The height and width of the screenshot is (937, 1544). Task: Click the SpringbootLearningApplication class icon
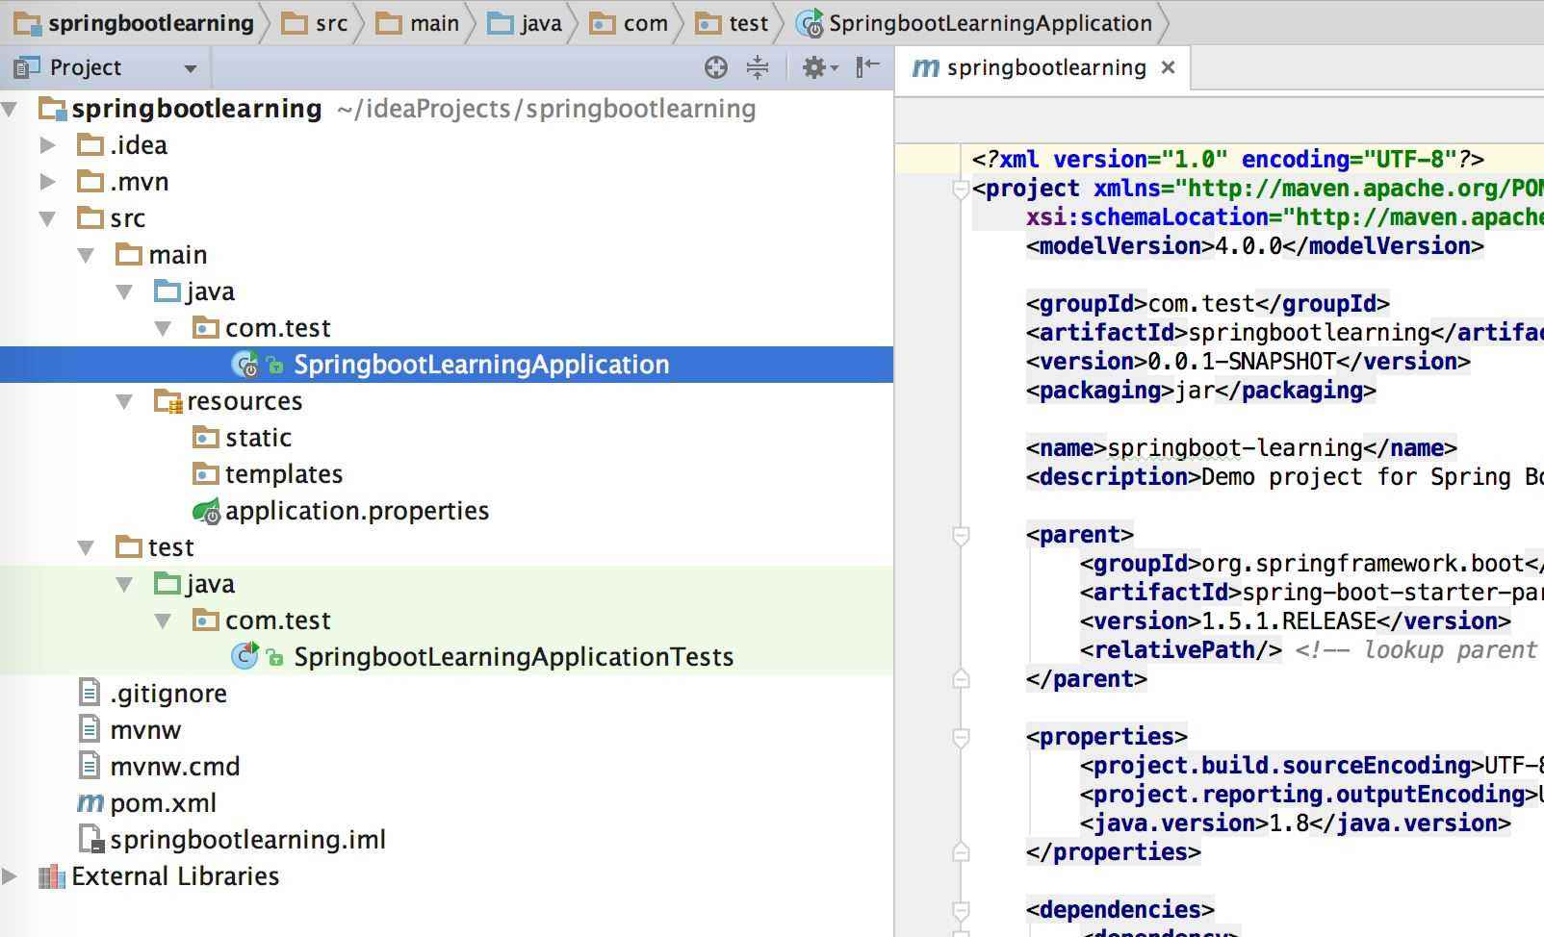pos(245,365)
